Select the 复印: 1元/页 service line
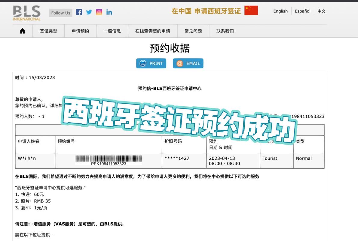358x241 pixels. tap(31, 208)
